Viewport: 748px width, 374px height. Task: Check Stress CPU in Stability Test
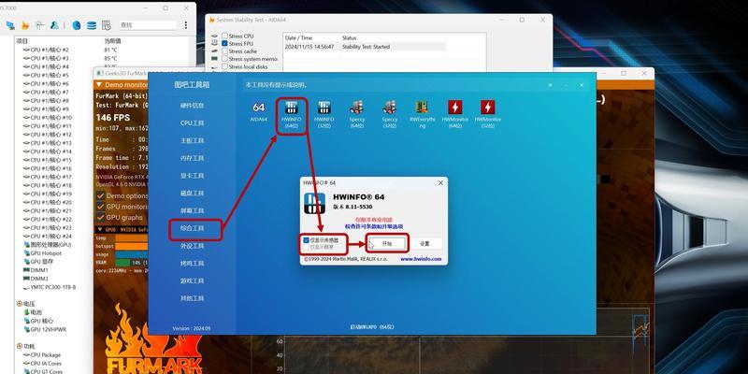(x=224, y=36)
